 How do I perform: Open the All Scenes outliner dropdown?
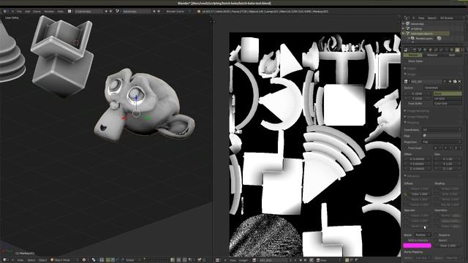click(451, 18)
